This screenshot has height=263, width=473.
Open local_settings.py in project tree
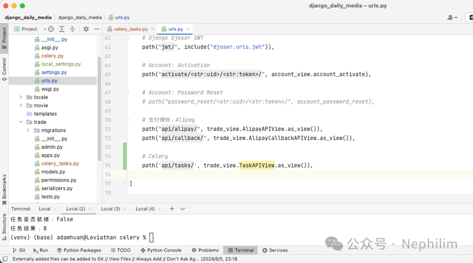pyautogui.click(x=61, y=64)
